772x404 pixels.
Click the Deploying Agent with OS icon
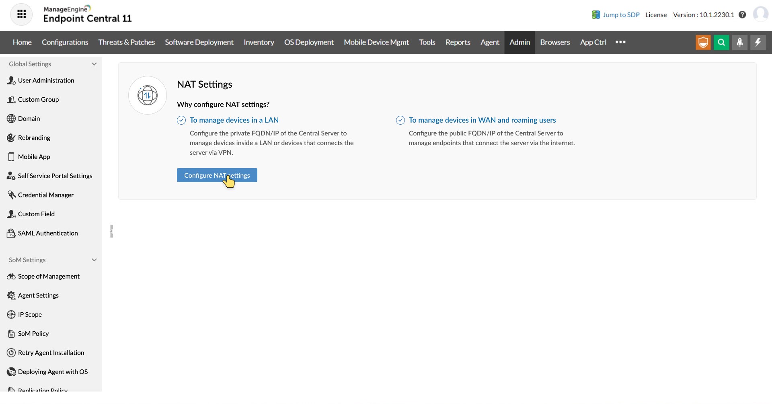tap(11, 372)
